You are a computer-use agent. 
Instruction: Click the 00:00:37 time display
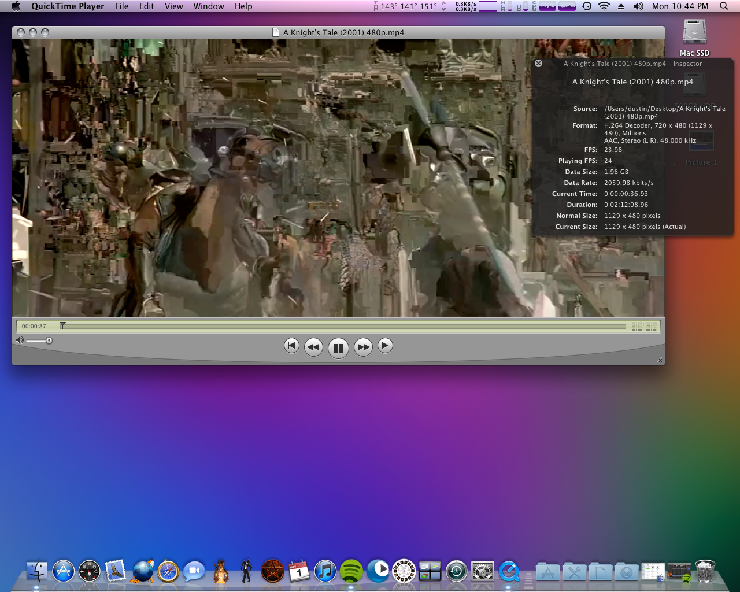click(x=34, y=327)
